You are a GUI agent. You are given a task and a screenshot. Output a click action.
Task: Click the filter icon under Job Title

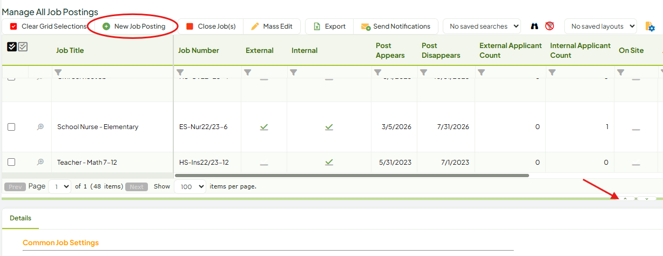(x=58, y=72)
